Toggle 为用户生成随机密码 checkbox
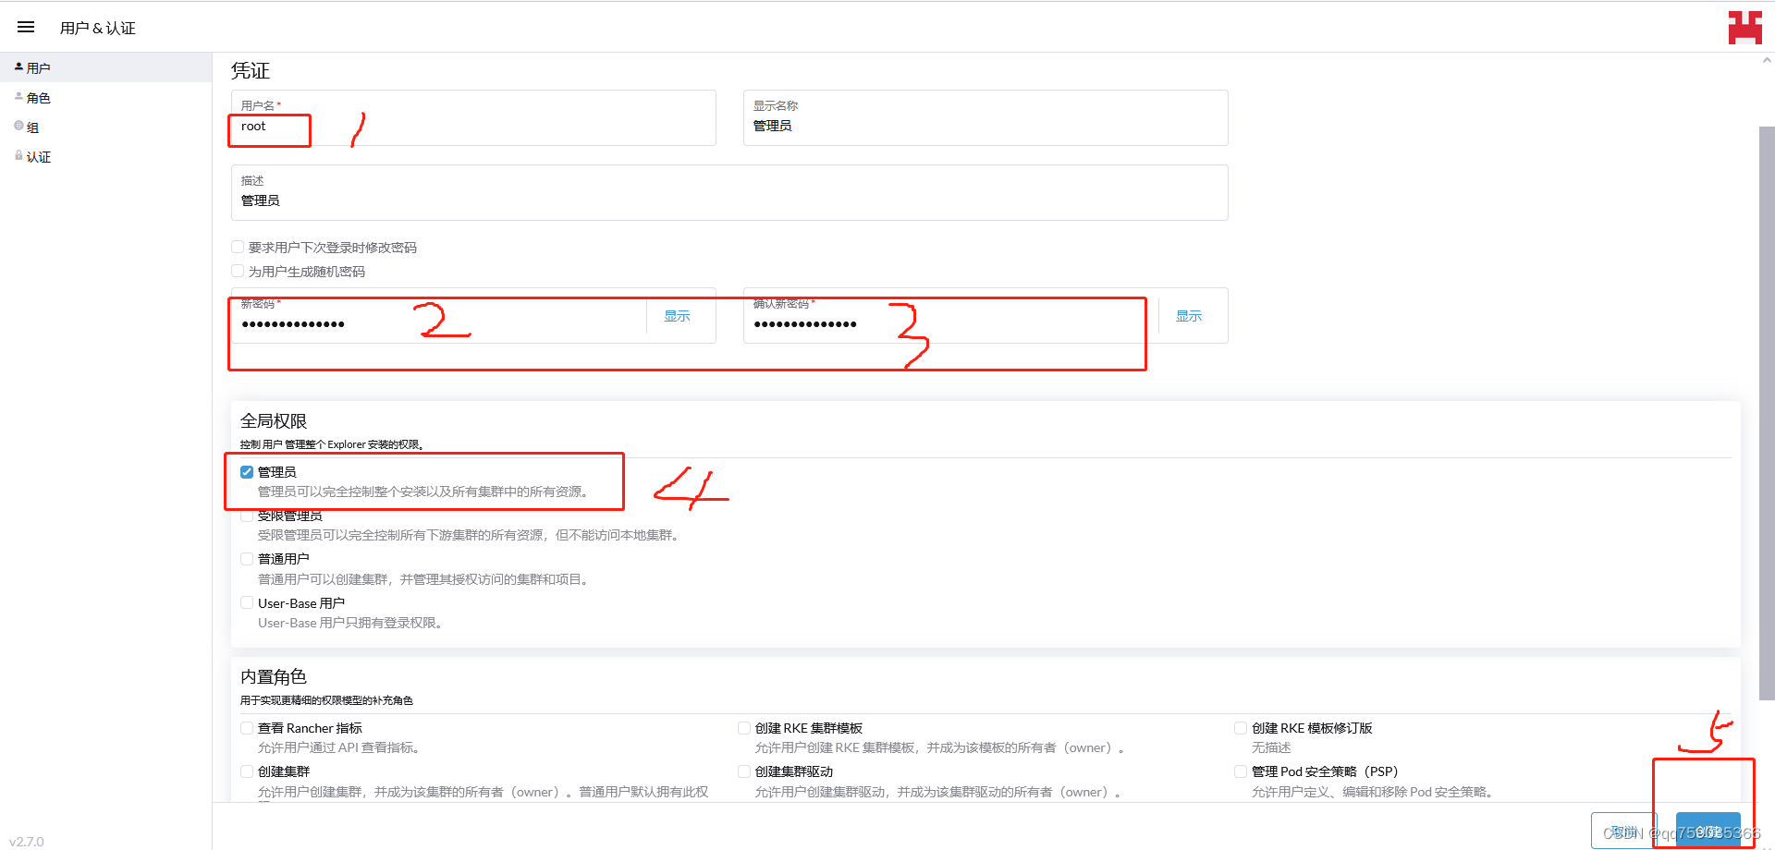 (x=238, y=271)
